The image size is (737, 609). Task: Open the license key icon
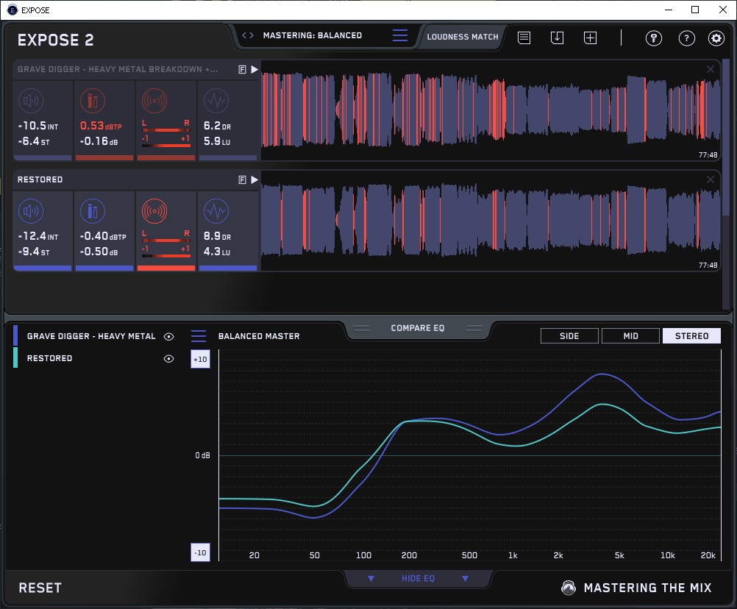(653, 38)
